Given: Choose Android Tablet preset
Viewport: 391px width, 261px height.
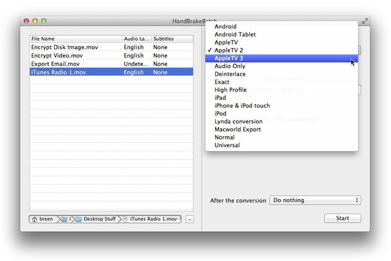Looking at the screenshot, I should (x=282, y=34).
